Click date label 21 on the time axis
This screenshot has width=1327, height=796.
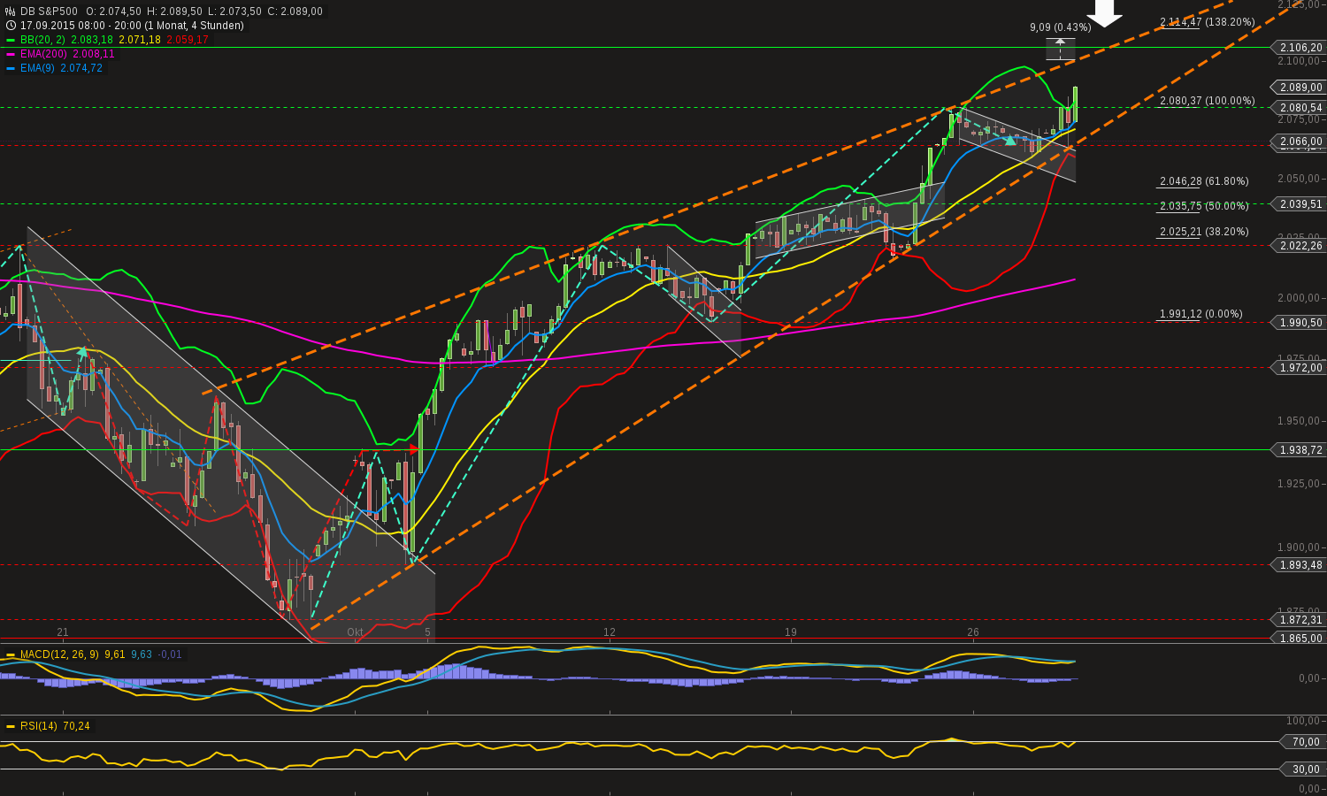click(62, 632)
